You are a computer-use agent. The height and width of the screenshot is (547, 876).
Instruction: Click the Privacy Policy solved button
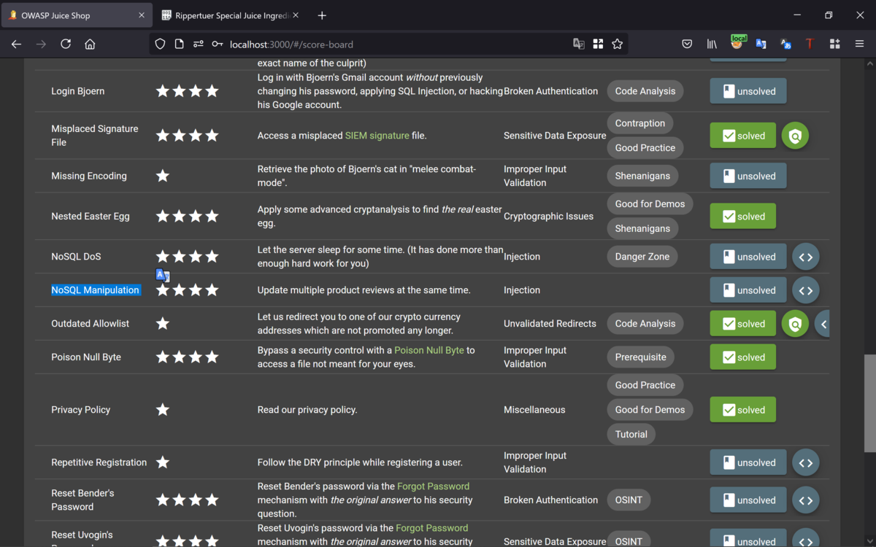(x=743, y=410)
